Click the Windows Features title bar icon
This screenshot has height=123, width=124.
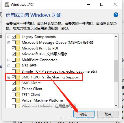(7, 5)
